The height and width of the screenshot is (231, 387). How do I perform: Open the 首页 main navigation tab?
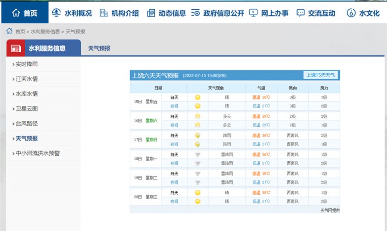25,13
